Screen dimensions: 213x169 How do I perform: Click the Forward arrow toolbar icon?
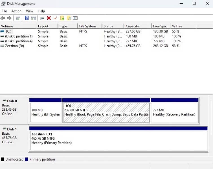tap(9, 18)
